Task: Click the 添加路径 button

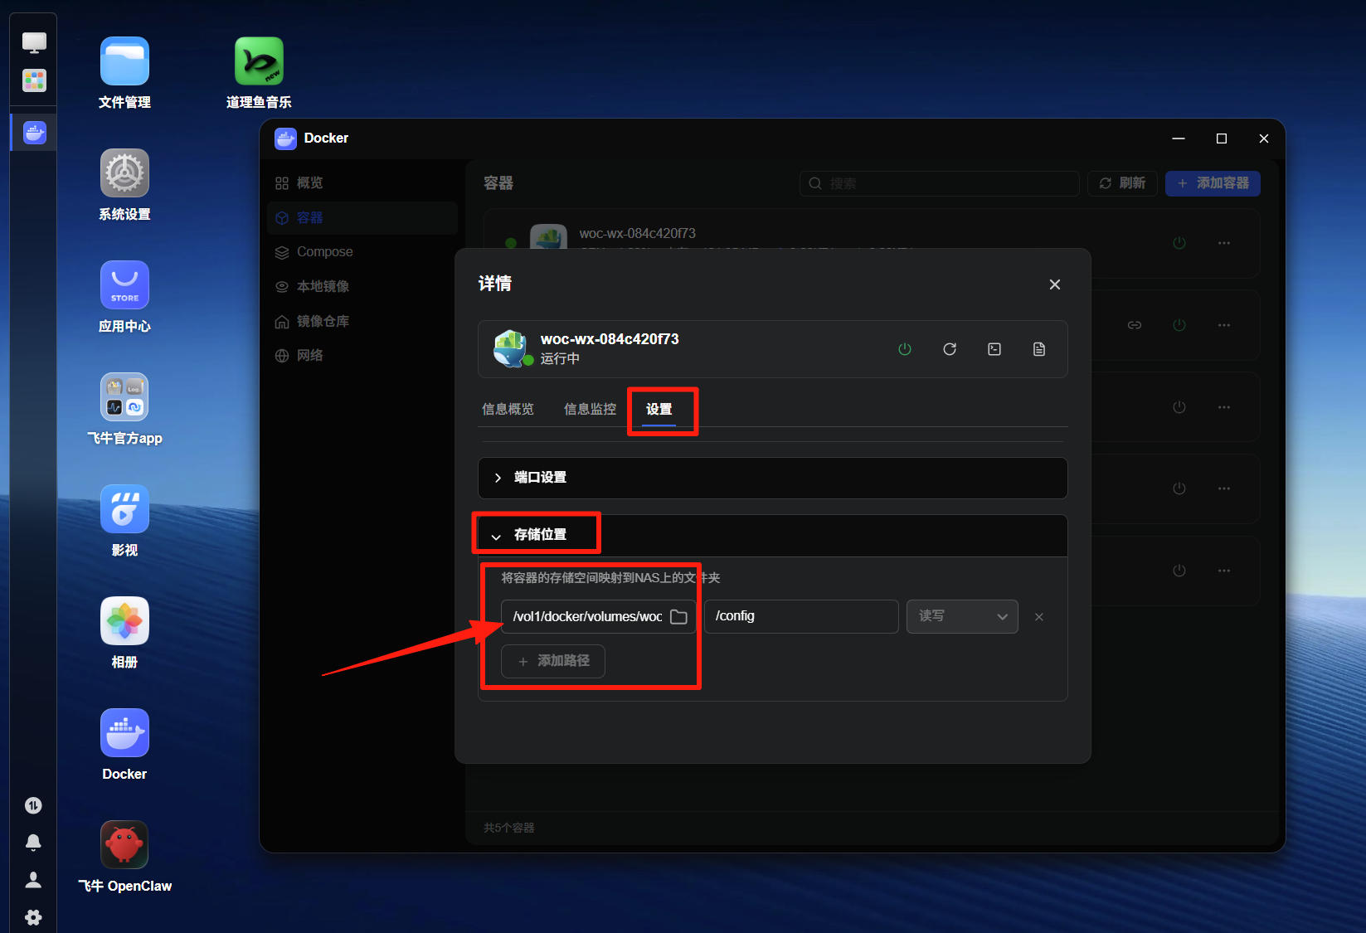Action: 553,661
